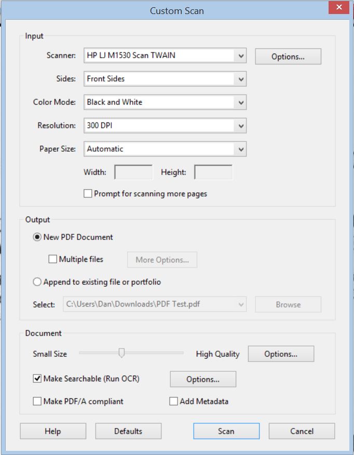Screen dimensions: 354x455
Task: Open Help for the scan dialog
Action: point(53,431)
